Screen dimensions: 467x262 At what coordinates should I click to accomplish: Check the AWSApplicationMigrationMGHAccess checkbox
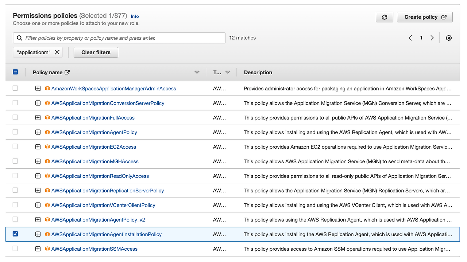pos(15,161)
